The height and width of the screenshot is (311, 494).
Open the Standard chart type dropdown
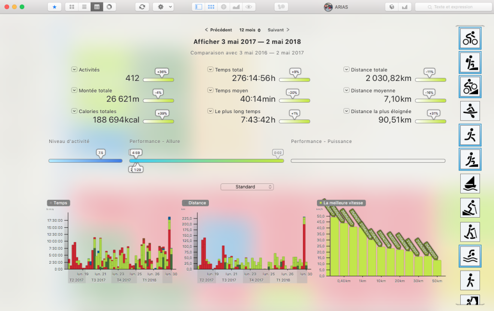(247, 187)
